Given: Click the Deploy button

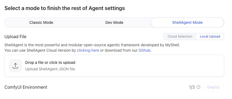Looking at the screenshot, I should click(x=213, y=87).
